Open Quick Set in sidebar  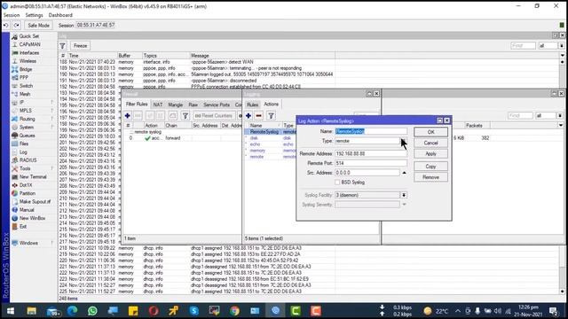[28, 36]
